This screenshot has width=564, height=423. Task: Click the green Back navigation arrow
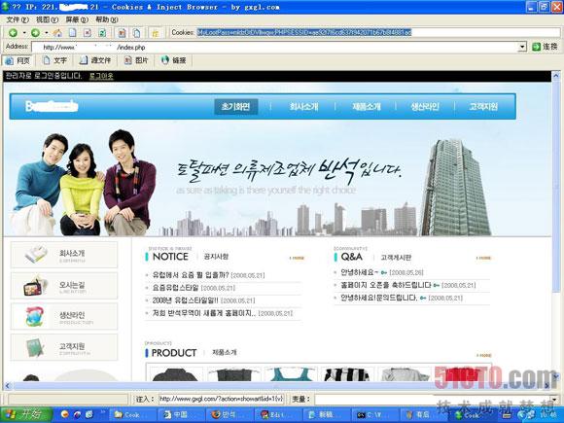click(13, 33)
